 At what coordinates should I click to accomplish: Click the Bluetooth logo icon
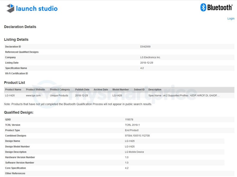click(x=204, y=7)
